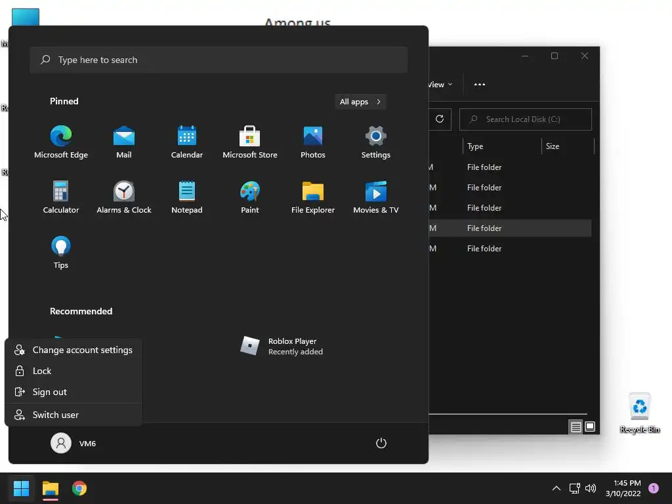
Task: Open Google Chrome from the taskbar
Action: 79,488
